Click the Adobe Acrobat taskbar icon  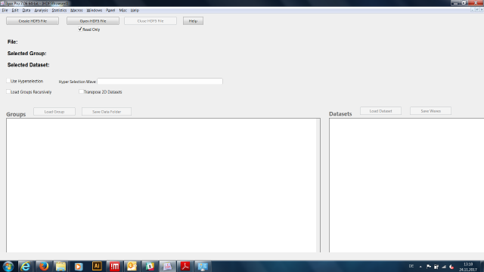coord(185,266)
